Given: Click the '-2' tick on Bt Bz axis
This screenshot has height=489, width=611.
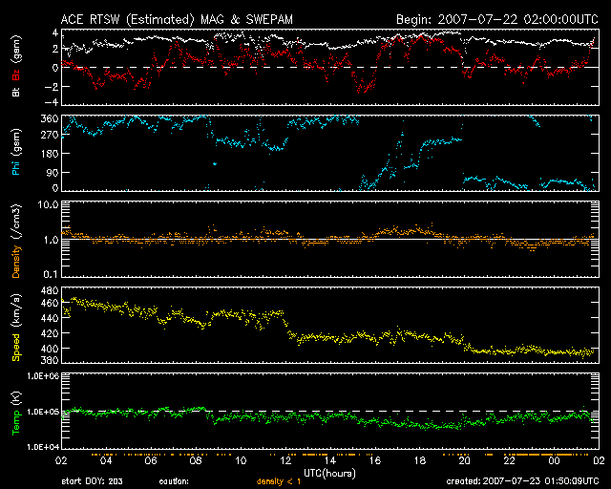Looking at the screenshot, I should tap(51, 87).
